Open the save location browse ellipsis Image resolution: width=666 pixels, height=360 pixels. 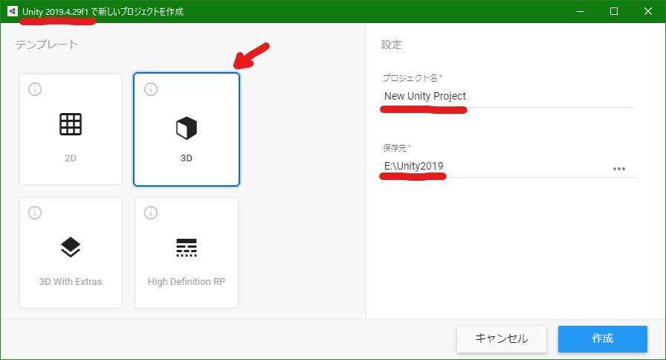[x=619, y=169]
